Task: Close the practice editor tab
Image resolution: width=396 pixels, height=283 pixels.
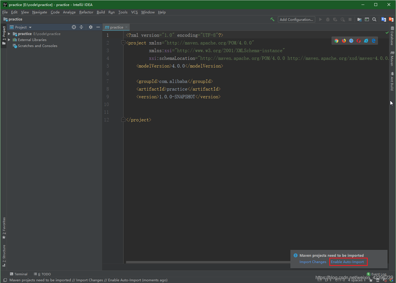Action: (126, 27)
